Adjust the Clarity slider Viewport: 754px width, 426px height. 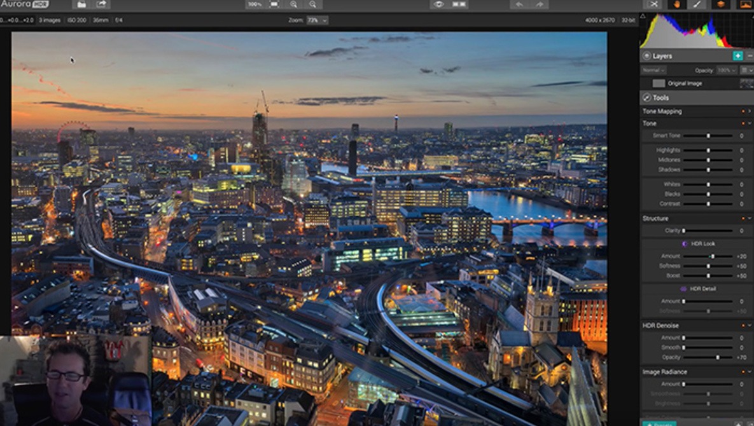tap(708, 231)
